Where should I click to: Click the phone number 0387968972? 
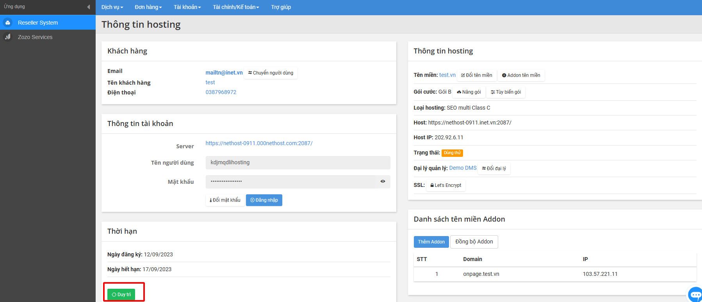pyautogui.click(x=221, y=92)
